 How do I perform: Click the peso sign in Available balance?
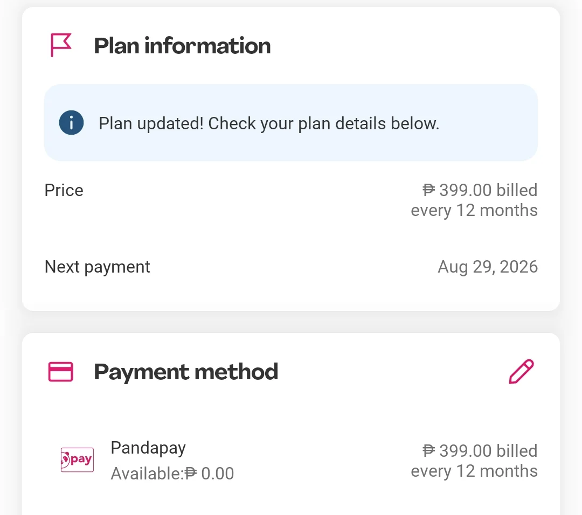[x=190, y=474]
